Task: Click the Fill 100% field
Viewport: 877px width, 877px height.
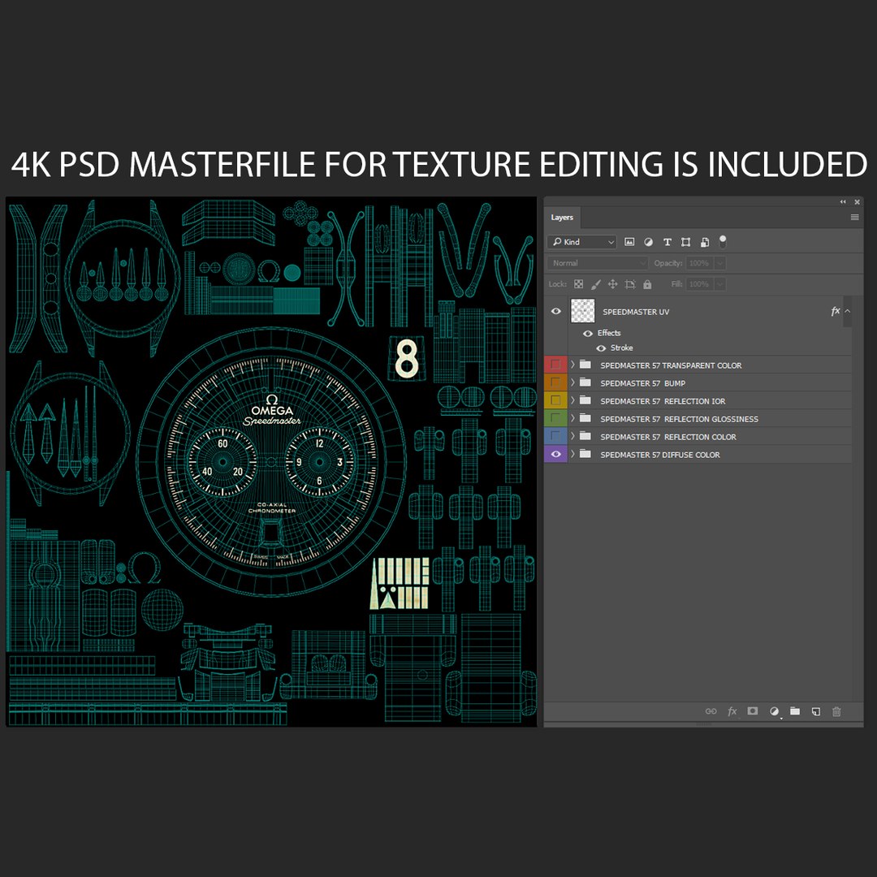Action: pyautogui.click(x=700, y=284)
